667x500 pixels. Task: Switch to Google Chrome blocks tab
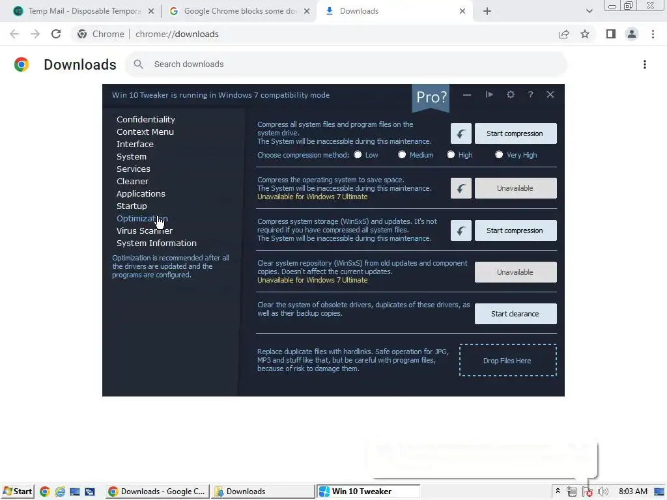[240, 11]
